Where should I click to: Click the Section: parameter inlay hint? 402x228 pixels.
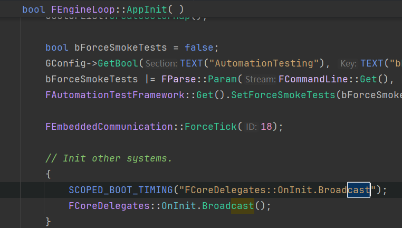[x=161, y=64]
